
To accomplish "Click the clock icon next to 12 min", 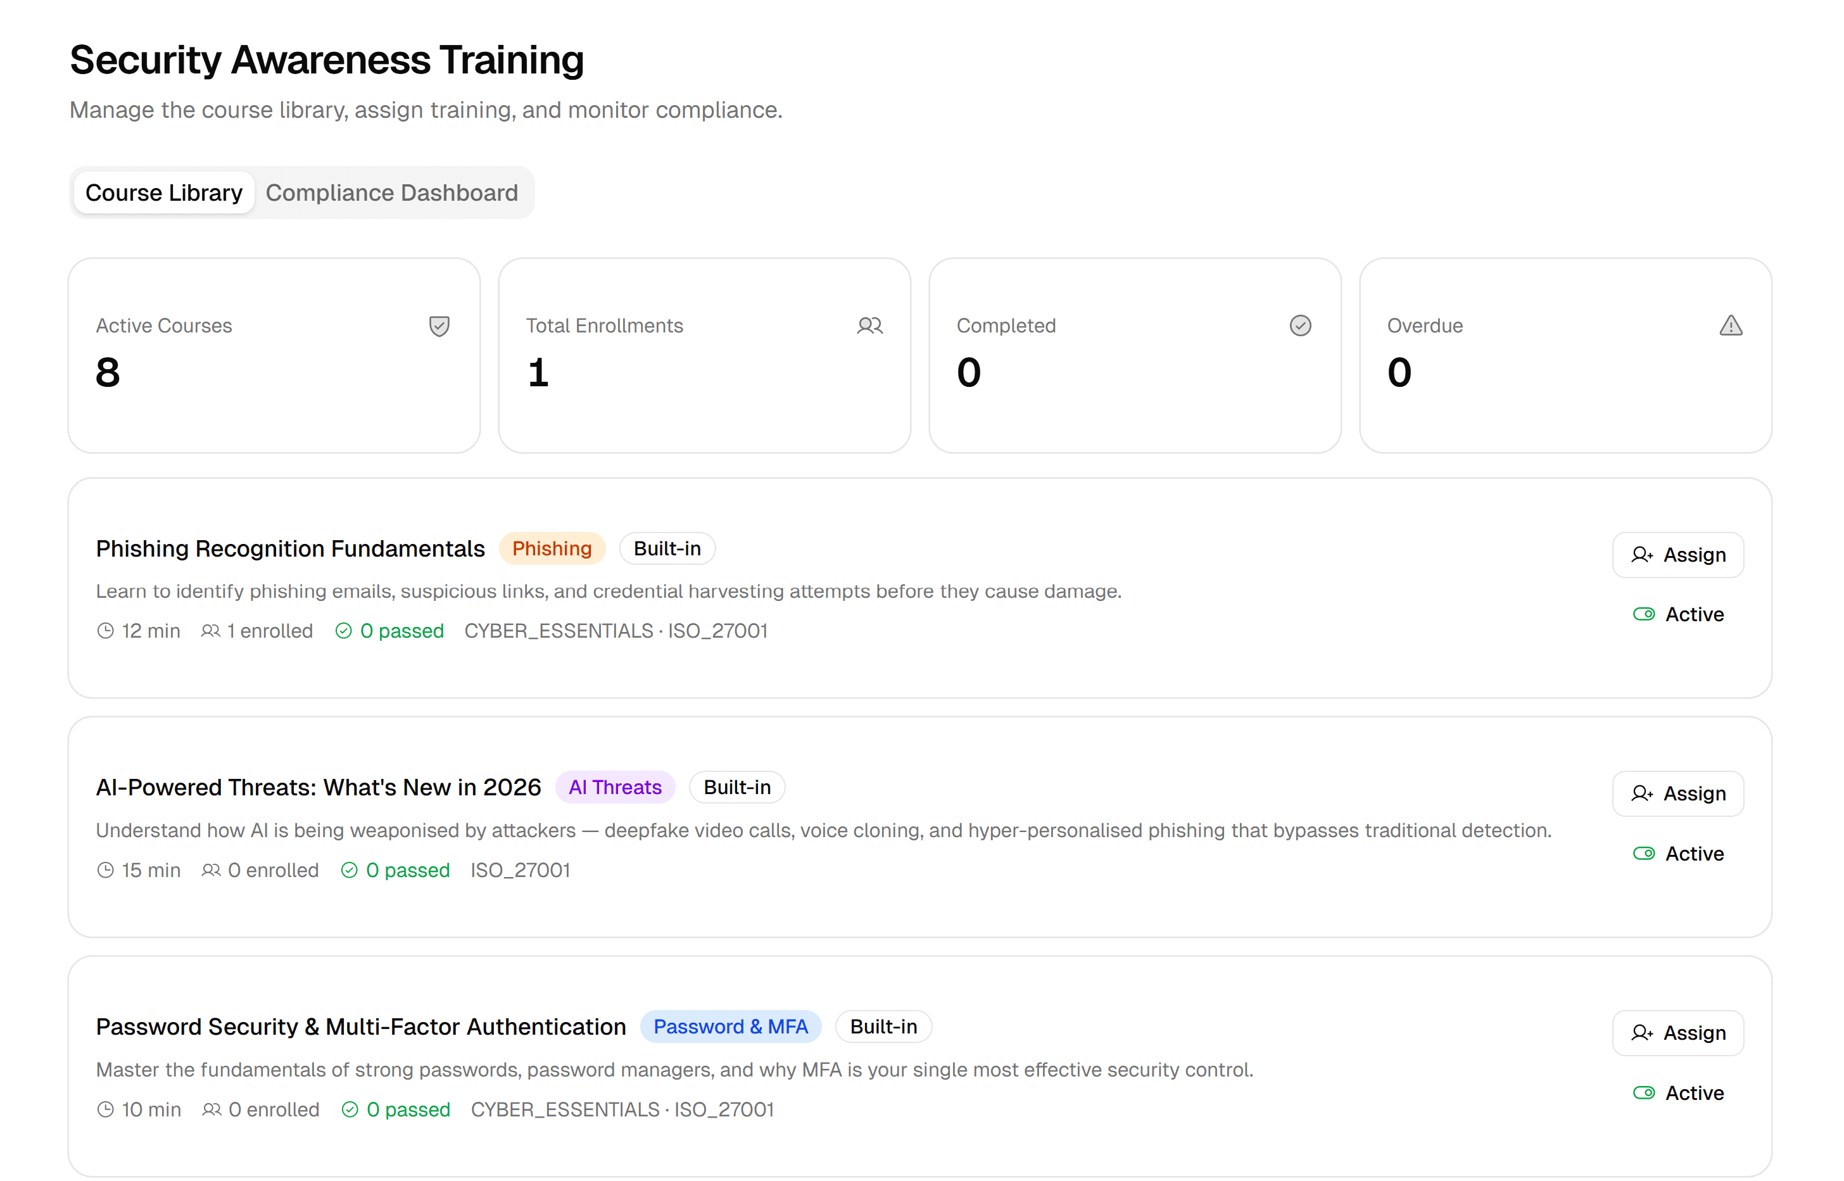I will click(106, 630).
